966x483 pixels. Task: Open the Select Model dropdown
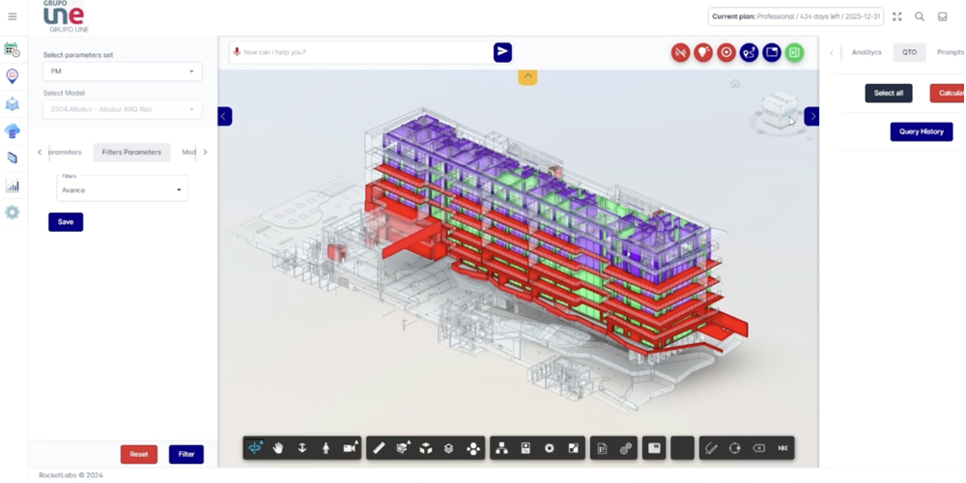(122, 110)
